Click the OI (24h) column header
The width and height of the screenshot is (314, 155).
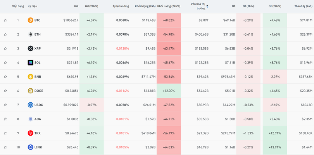point(275,6)
